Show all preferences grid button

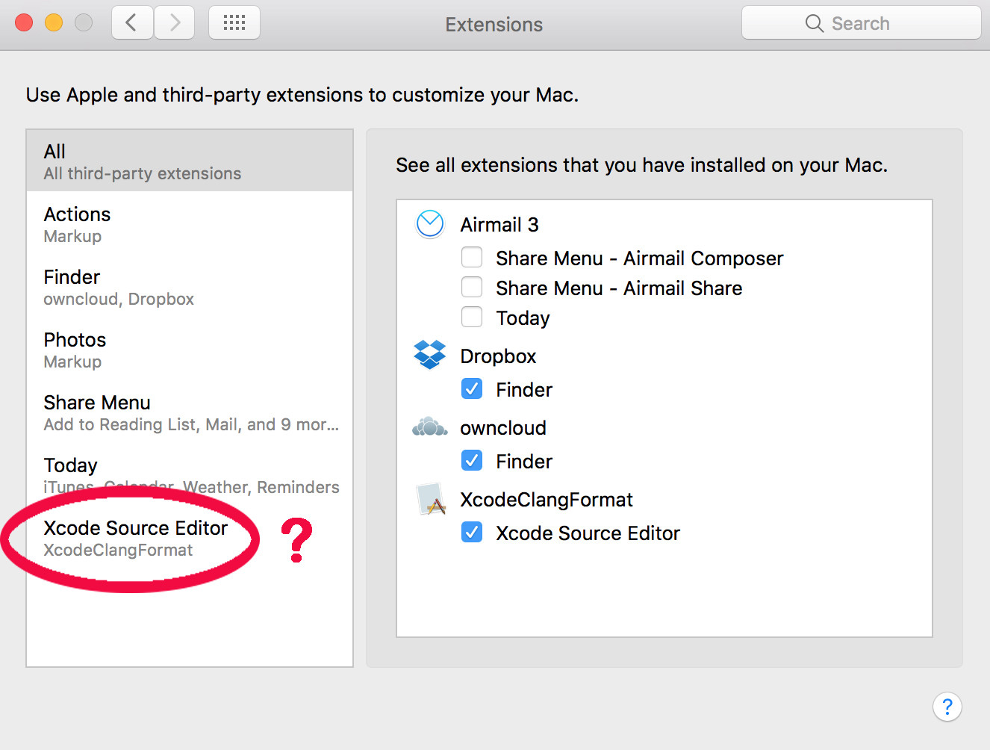point(234,23)
